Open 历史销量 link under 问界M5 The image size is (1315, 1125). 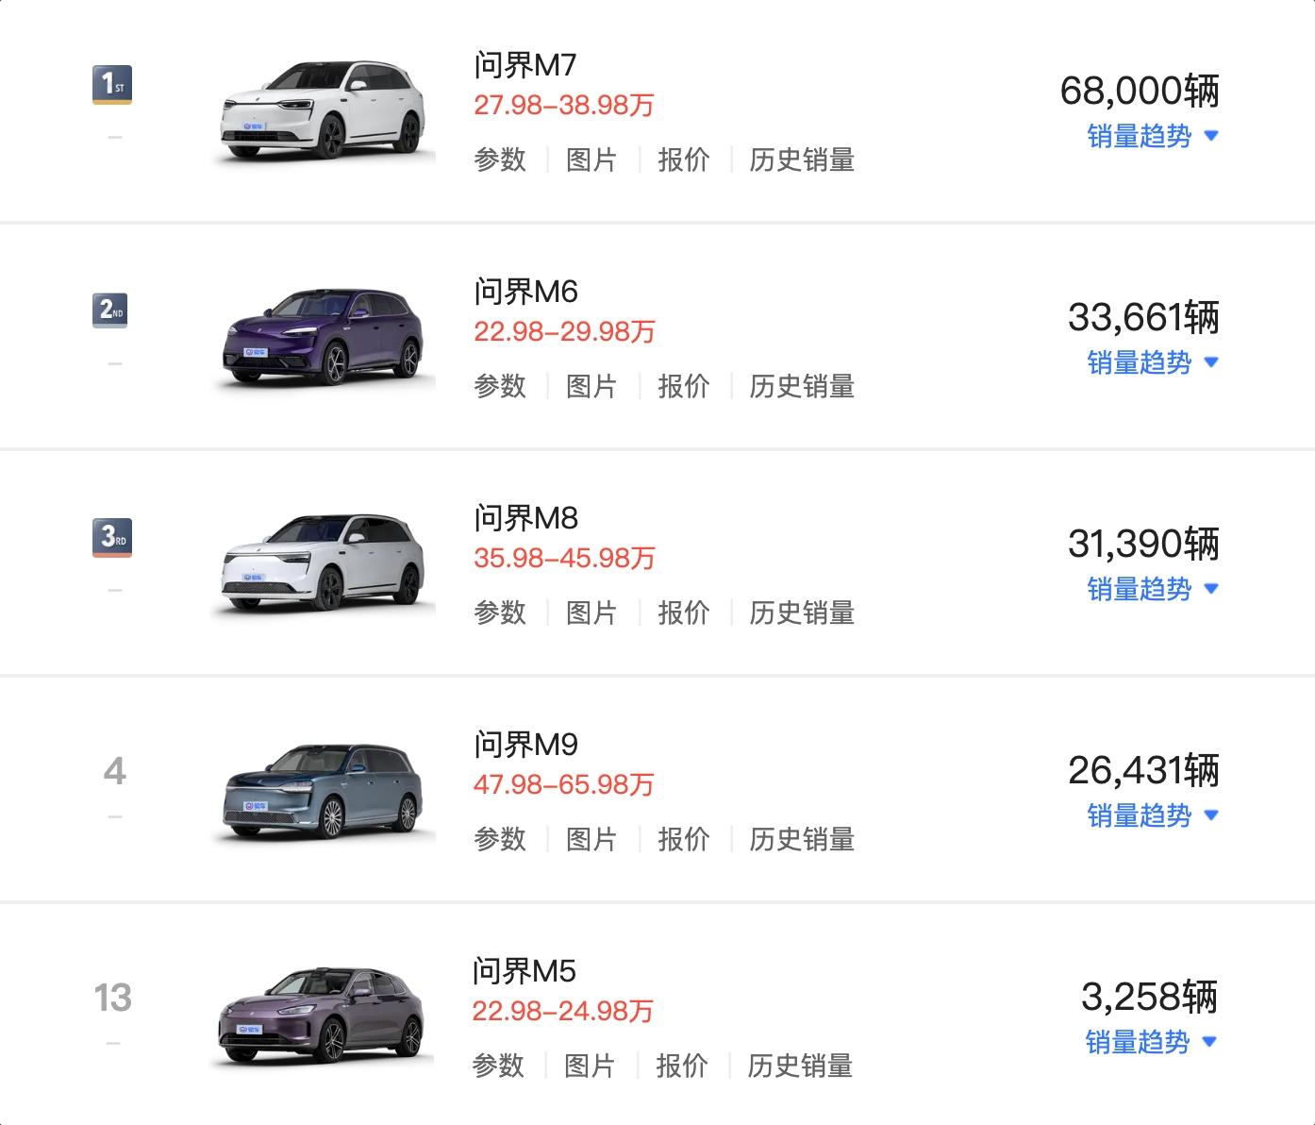800,1066
